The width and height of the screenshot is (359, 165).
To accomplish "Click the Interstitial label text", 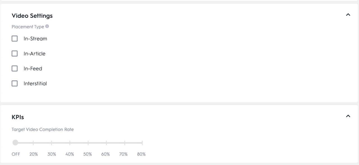I will [35, 84].
